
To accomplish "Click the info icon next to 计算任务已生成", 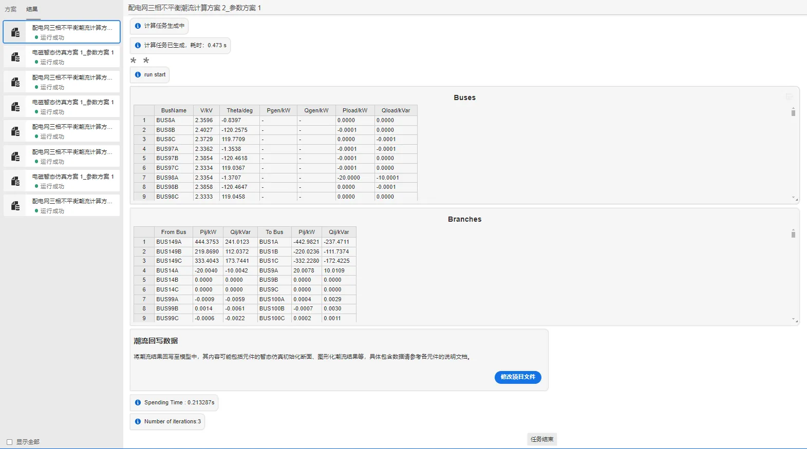I will (x=138, y=46).
